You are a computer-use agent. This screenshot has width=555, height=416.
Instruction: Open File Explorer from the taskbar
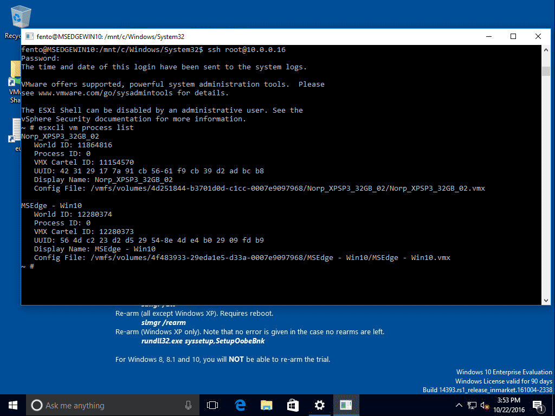(266, 405)
